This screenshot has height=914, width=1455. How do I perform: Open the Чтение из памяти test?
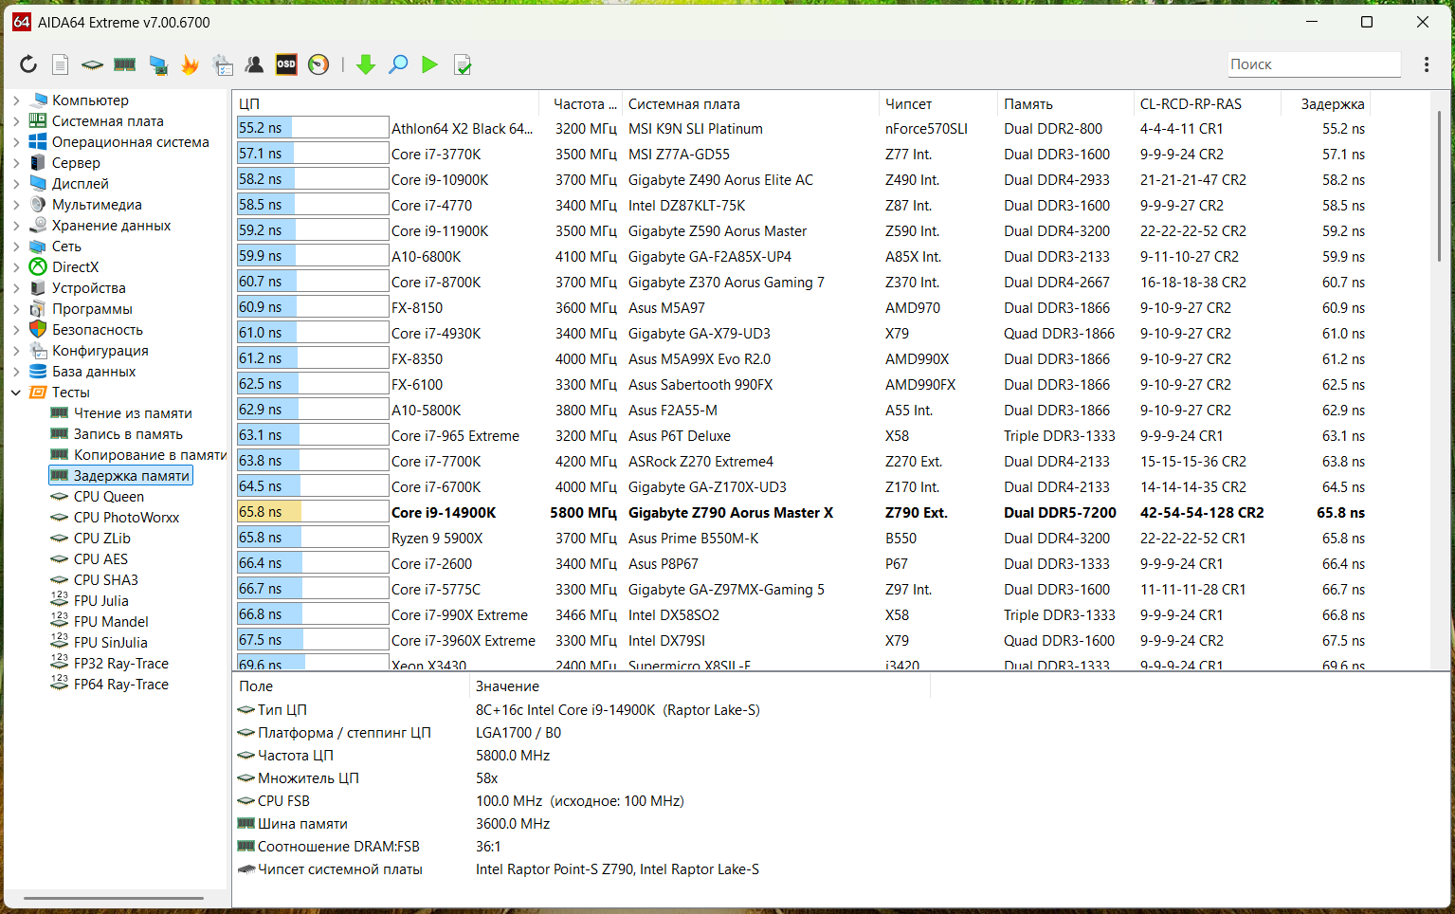pyautogui.click(x=133, y=413)
